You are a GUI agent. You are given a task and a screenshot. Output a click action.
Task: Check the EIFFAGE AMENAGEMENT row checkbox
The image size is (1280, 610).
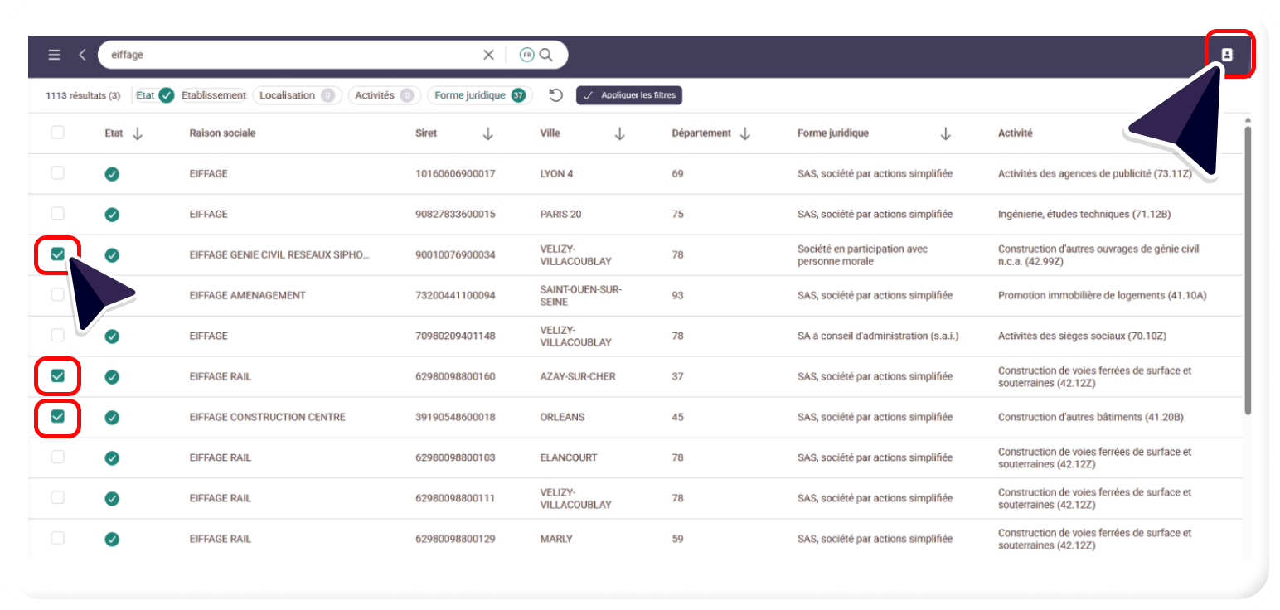(57, 295)
